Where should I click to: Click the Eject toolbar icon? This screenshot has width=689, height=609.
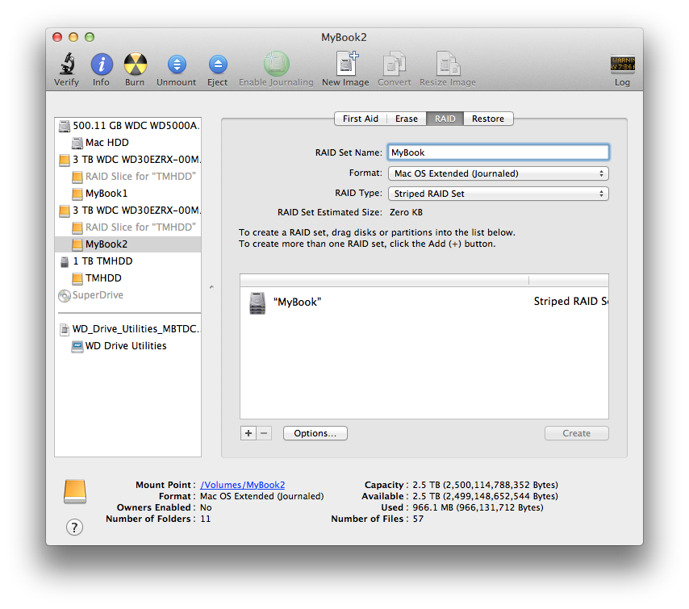point(218,65)
